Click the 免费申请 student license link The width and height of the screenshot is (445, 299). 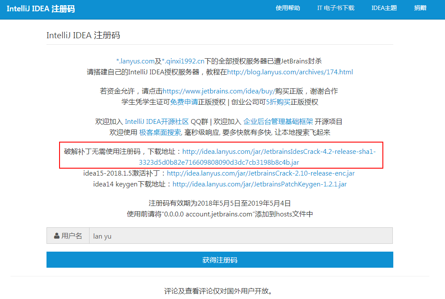click(x=184, y=102)
